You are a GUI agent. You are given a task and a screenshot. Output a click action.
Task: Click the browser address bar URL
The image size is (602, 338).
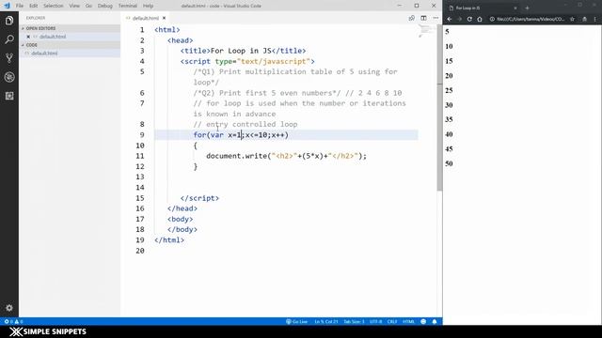point(531,19)
